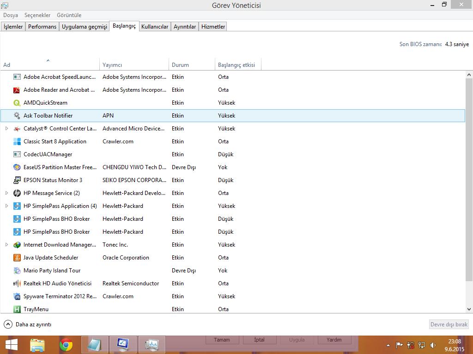473x354 pixels.
Task: Click the gear icon for Ask Toolbar Notifier
Action: pyautogui.click(x=17, y=116)
